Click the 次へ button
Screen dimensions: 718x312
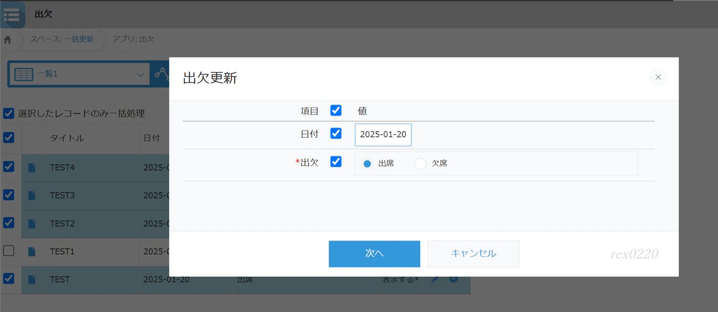374,254
